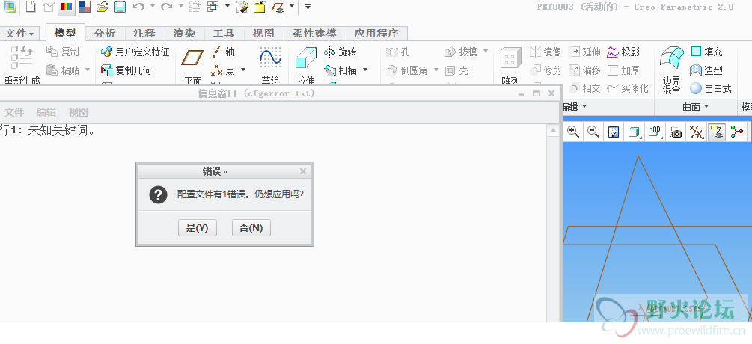The width and height of the screenshot is (752, 344).
Task: Open the 阵列 pattern tool
Action: (x=511, y=64)
